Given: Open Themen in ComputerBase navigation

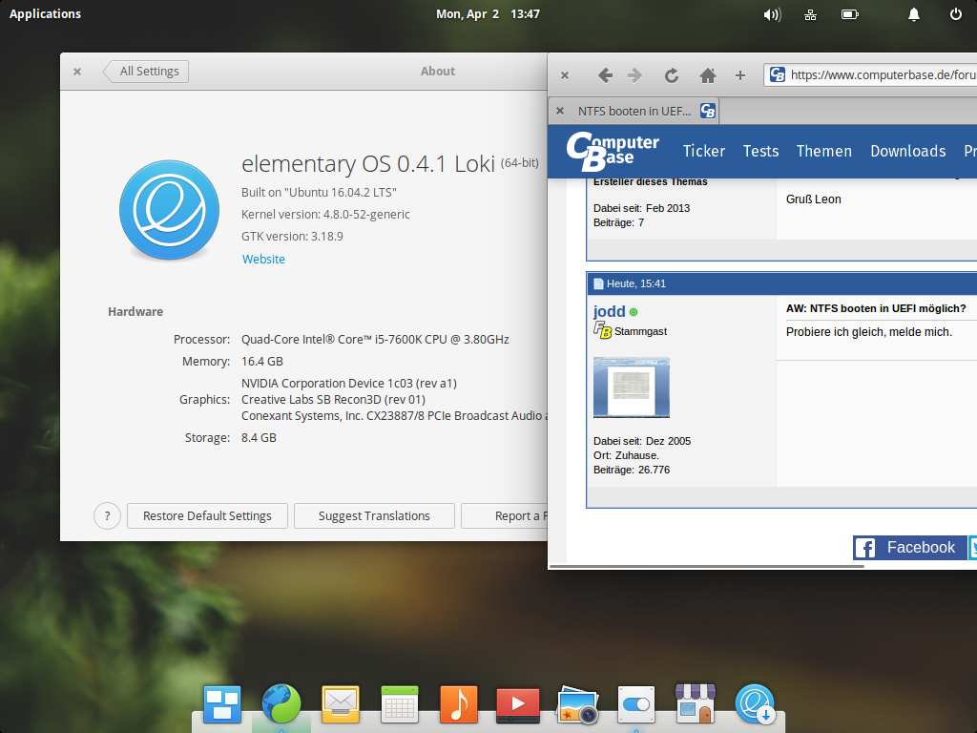Looking at the screenshot, I should point(823,151).
